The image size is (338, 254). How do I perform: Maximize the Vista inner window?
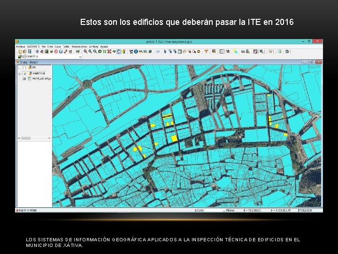pos(312,62)
